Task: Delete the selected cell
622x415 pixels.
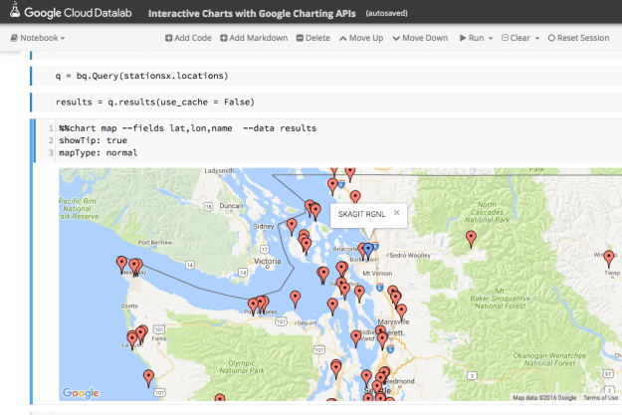Action: (x=313, y=38)
